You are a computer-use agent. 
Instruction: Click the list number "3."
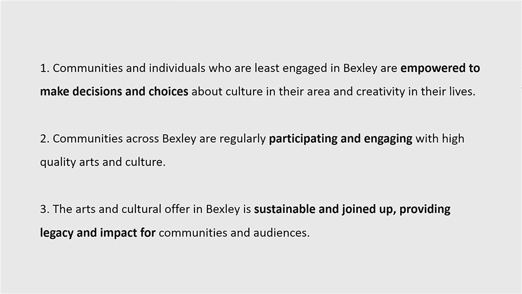[45, 210]
